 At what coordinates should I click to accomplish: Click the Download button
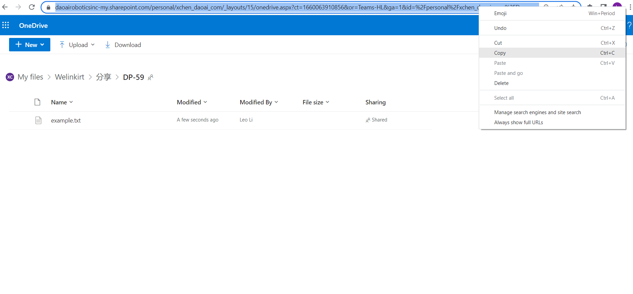(123, 45)
